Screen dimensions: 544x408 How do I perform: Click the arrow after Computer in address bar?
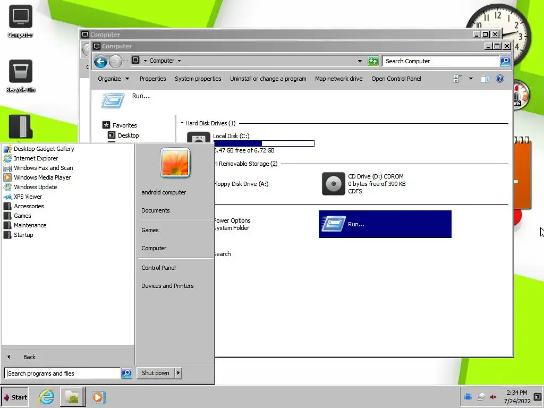[180, 61]
